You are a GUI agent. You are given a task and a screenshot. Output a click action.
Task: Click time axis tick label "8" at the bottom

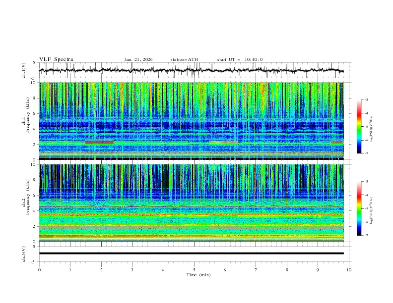(287, 270)
